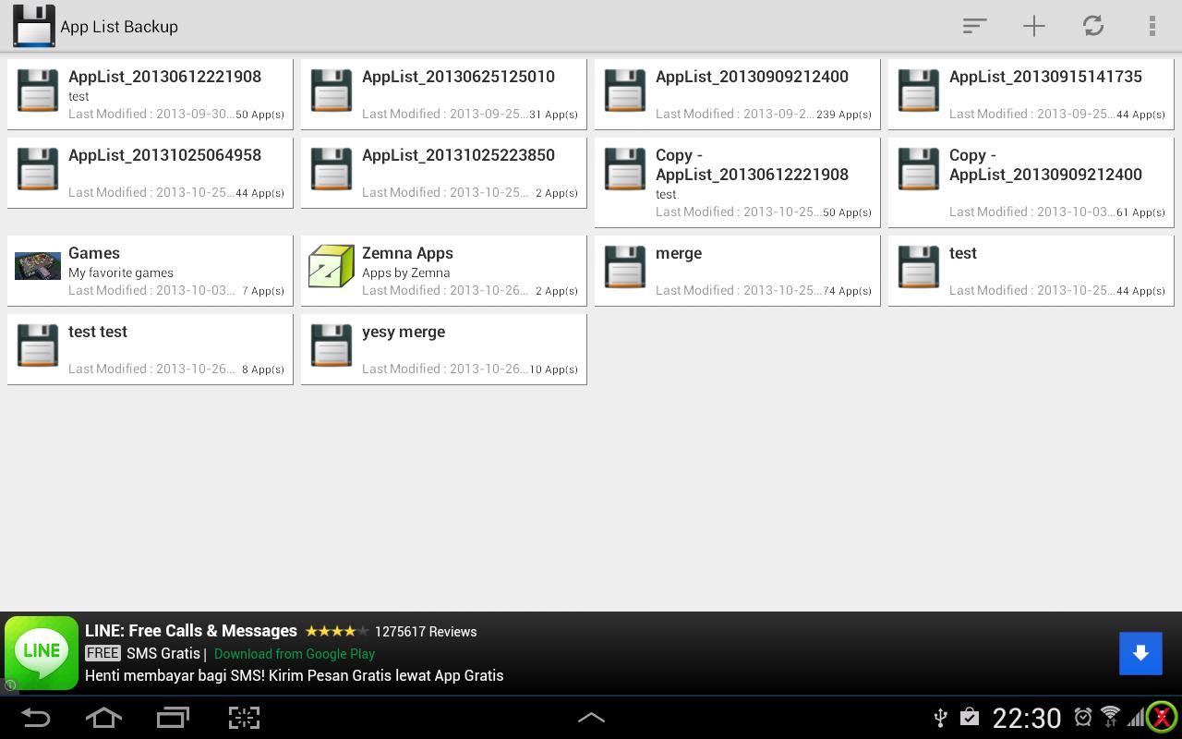Image resolution: width=1182 pixels, height=739 pixels.
Task: Open the Games list title
Action: coord(94,253)
